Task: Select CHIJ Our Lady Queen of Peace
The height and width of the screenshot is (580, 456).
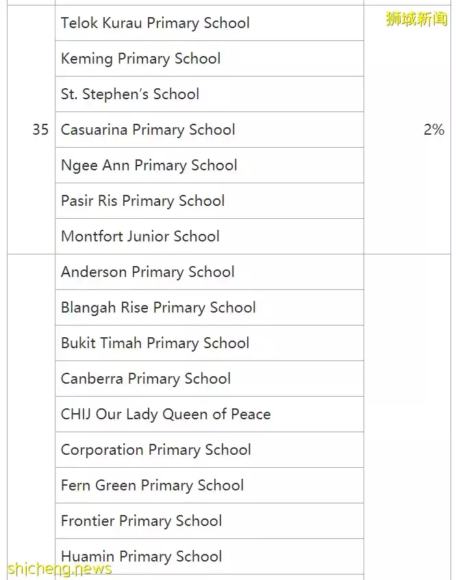Action: coord(165,414)
